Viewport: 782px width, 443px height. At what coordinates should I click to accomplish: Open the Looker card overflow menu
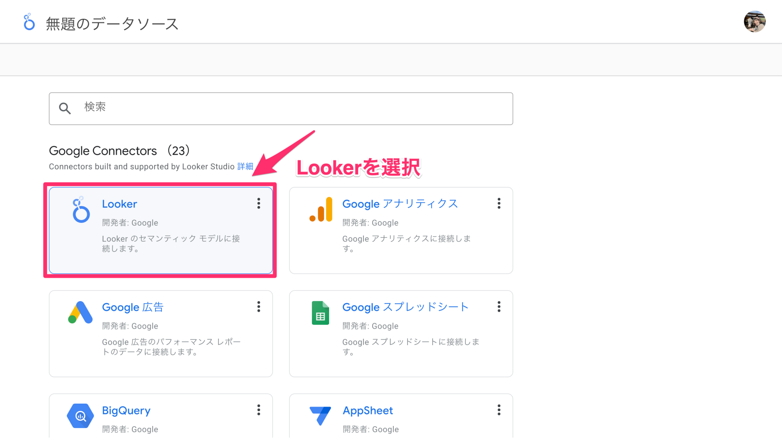(x=259, y=204)
